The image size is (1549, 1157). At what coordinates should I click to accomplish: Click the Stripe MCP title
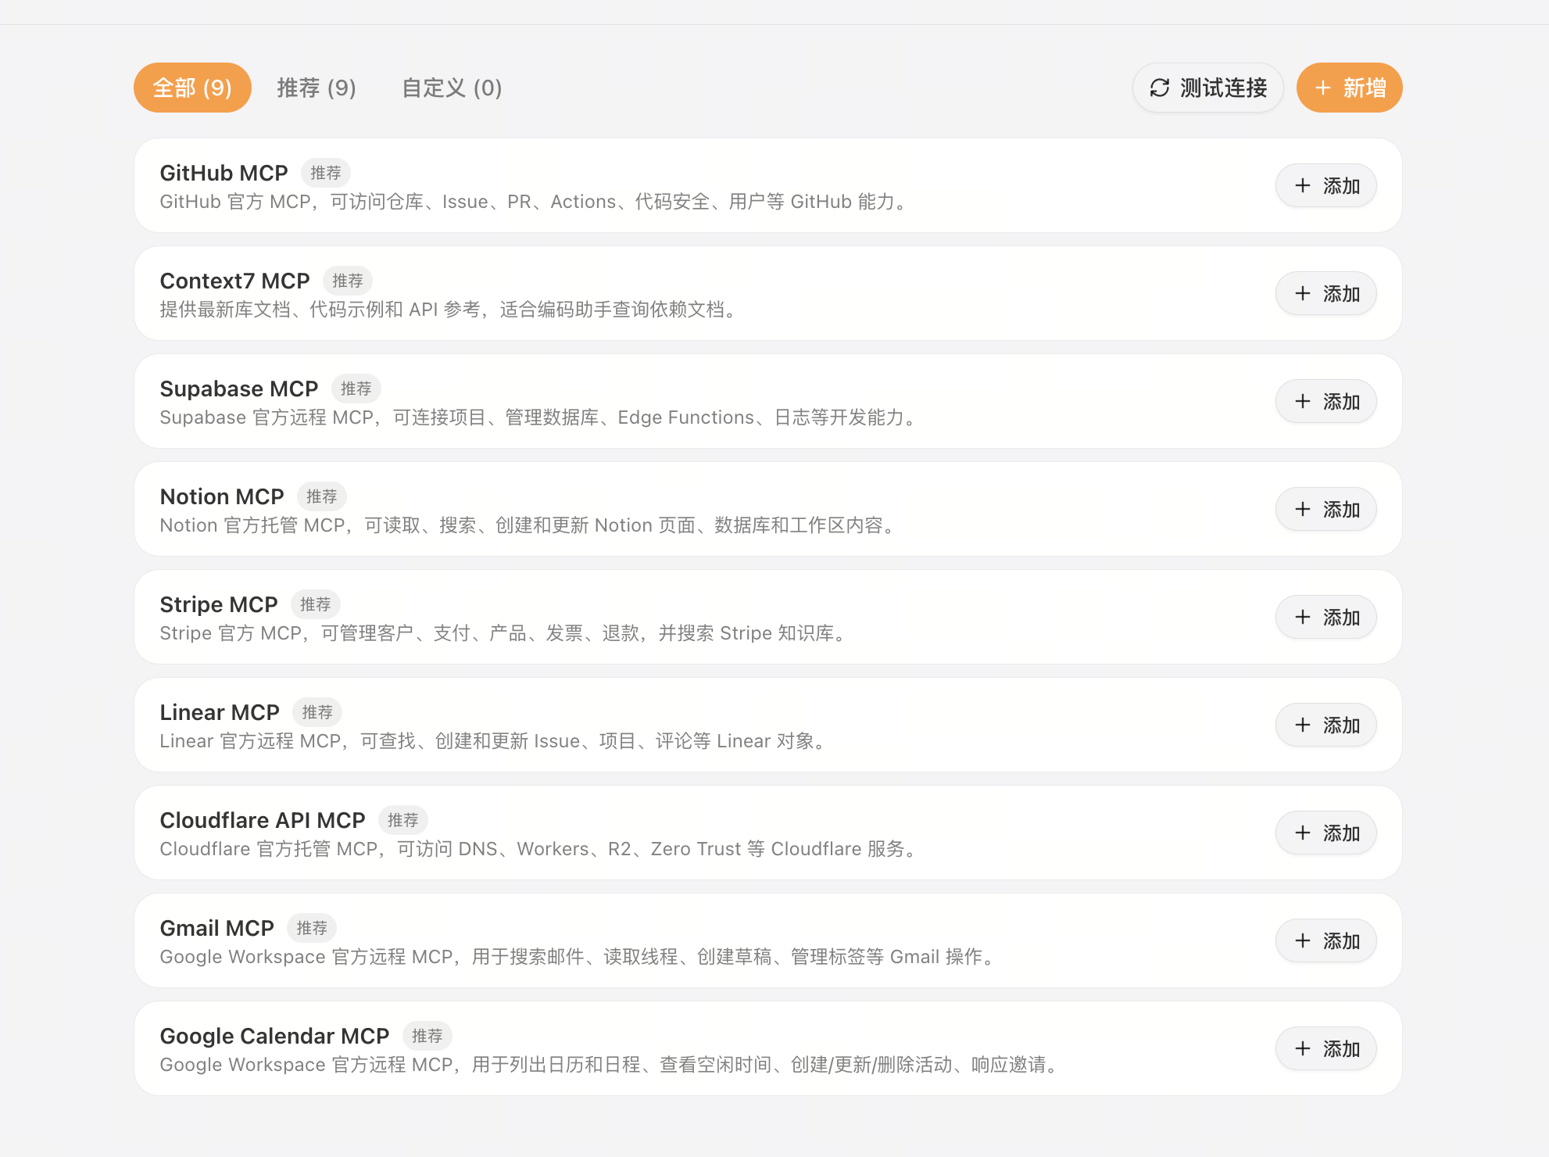click(219, 604)
